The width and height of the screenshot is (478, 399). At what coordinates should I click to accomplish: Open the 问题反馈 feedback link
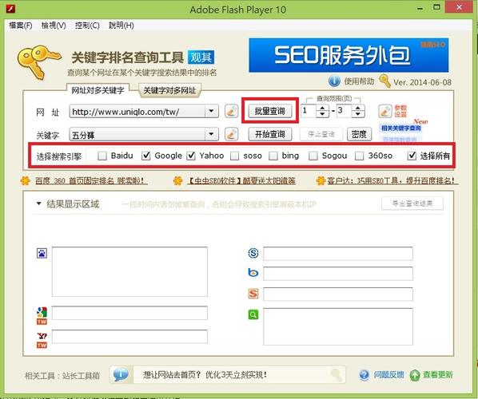pos(389,375)
